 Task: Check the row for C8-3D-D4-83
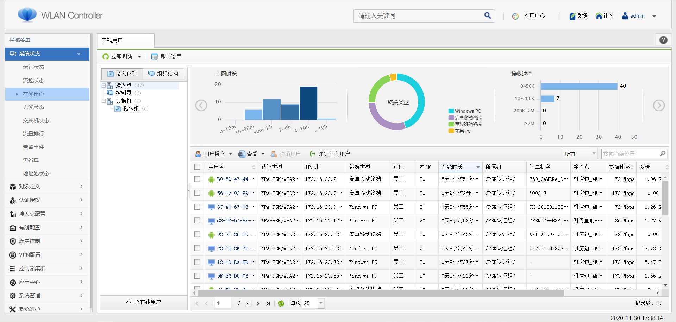[197, 221]
